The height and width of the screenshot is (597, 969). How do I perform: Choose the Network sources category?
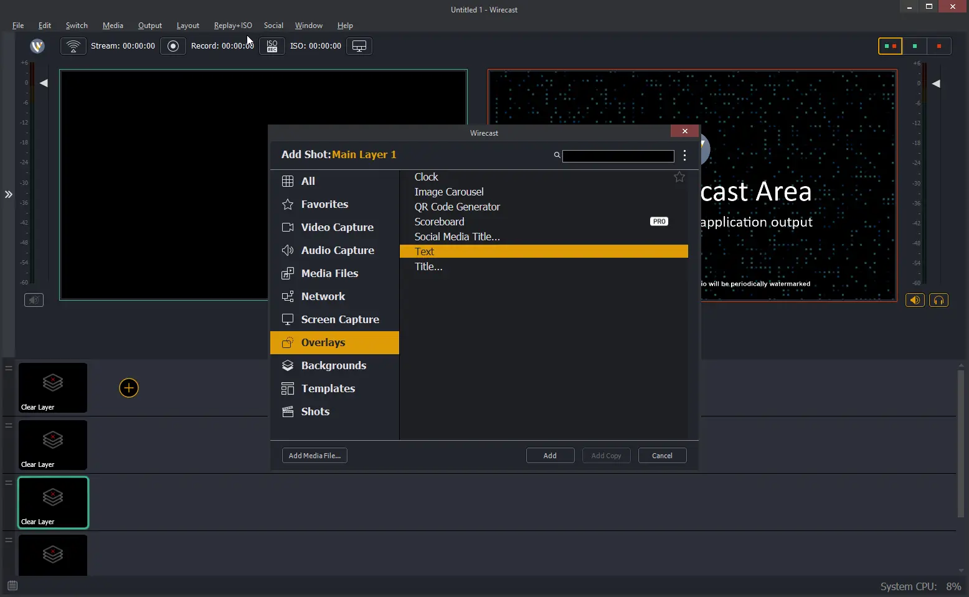pyautogui.click(x=335, y=296)
